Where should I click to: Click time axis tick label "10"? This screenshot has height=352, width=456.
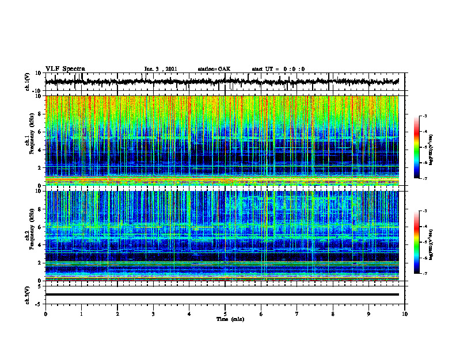(405, 314)
